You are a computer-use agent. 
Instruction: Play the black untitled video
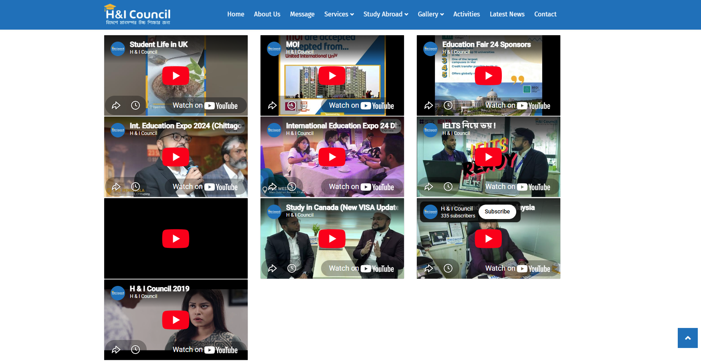[x=176, y=239]
